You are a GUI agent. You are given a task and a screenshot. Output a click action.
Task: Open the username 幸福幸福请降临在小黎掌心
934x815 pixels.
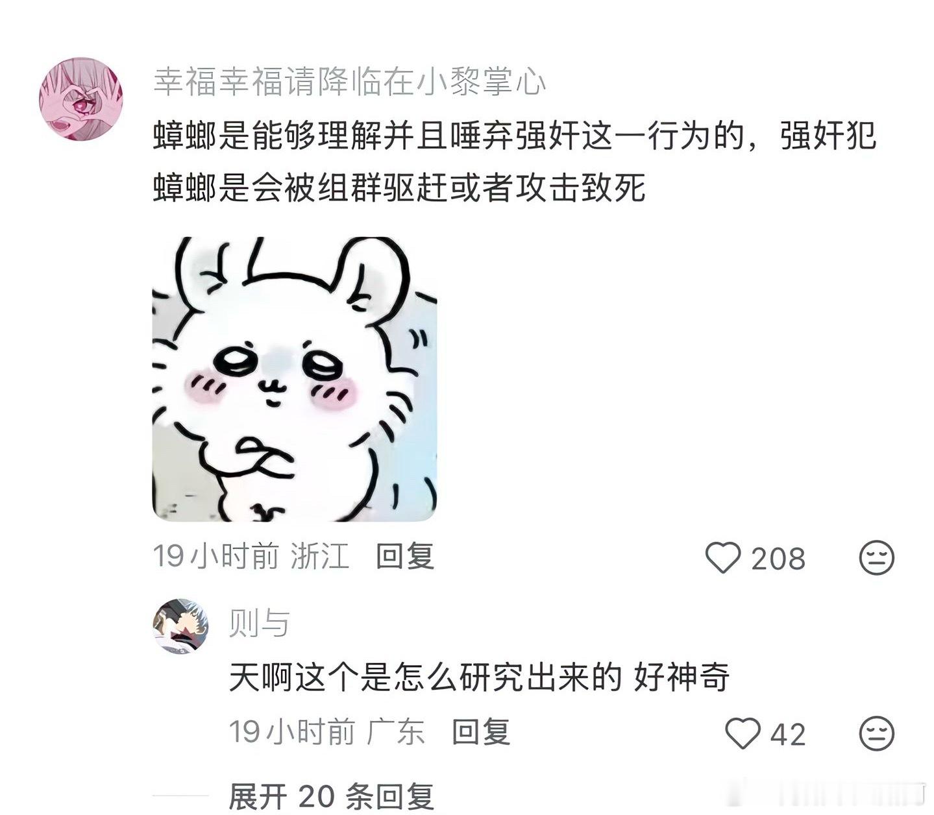(x=349, y=82)
